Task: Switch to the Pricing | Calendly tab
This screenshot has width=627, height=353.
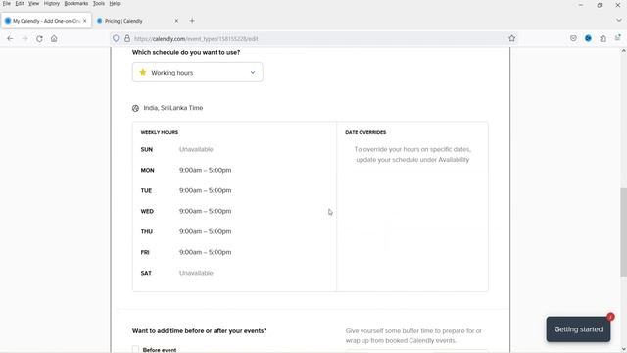Action: (137, 21)
